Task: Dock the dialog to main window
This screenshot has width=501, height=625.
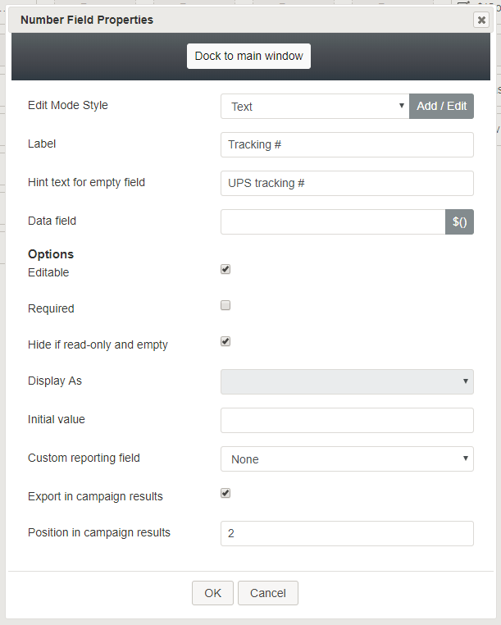Action: tap(248, 57)
